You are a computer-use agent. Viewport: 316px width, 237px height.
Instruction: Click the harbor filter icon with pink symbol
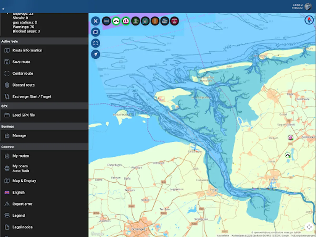pos(126,21)
